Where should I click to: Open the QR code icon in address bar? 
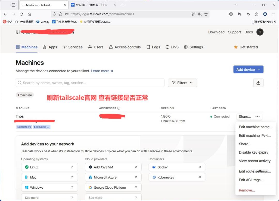click(x=193, y=14)
